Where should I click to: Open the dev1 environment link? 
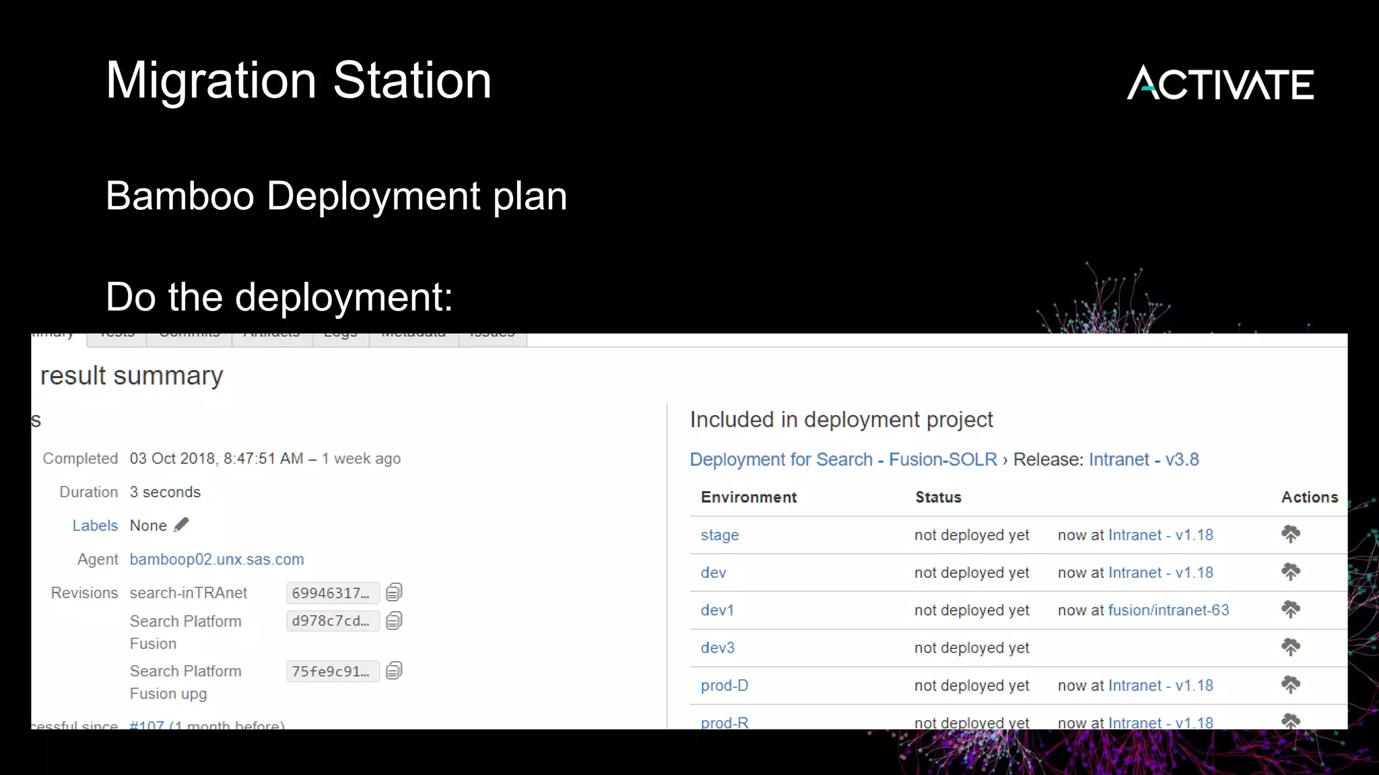pos(717,610)
